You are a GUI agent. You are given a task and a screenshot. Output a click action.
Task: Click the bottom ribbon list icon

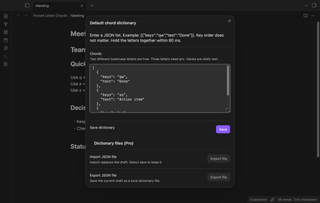click(x=5, y=64)
